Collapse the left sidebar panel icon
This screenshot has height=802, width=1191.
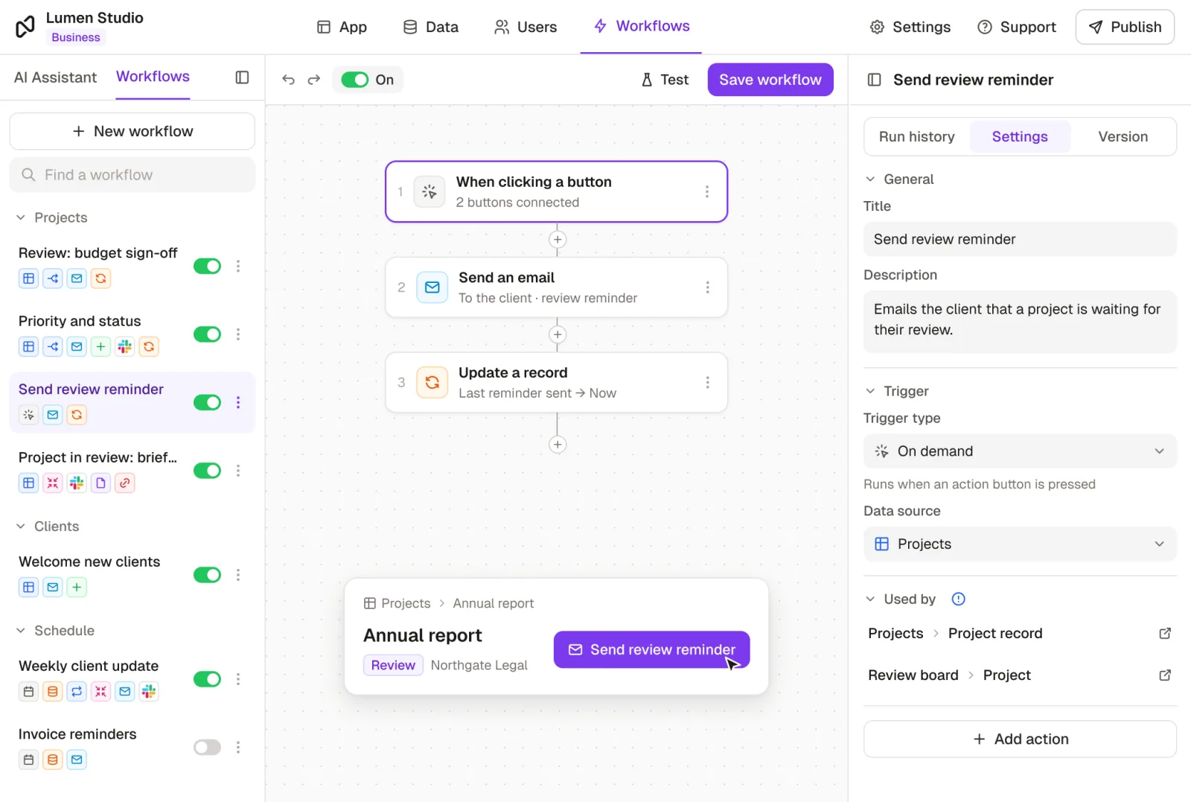pos(242,77)
